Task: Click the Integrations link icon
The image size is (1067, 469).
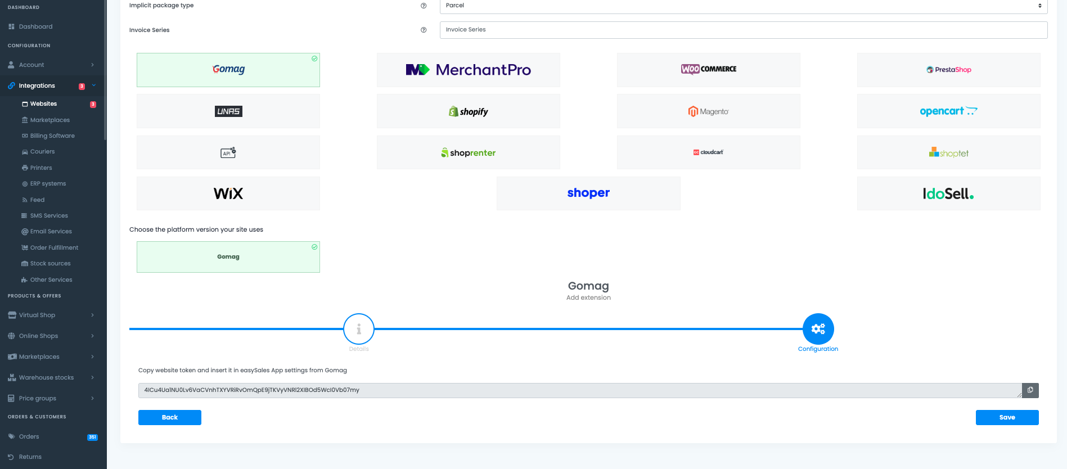Action: pyautogui.click(x=11, y=85)
